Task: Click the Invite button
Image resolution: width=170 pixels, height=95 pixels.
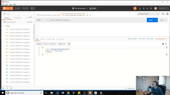Action: tap(93, 8)
